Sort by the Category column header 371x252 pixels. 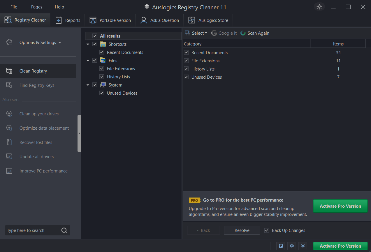pyautogui.click(x=247, y=44)
